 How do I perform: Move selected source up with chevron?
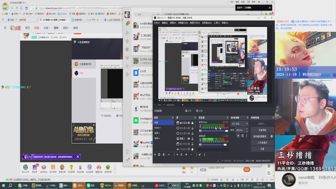pyautogui.click(x=191, y=155)
